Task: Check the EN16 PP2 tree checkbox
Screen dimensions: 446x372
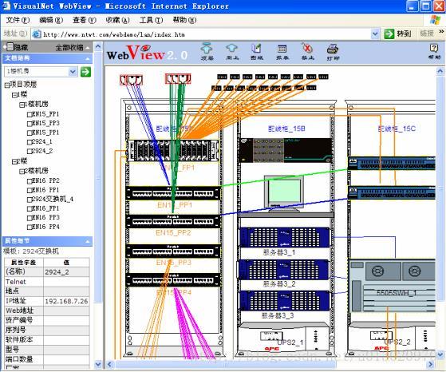Action: (x=30, y=181)
